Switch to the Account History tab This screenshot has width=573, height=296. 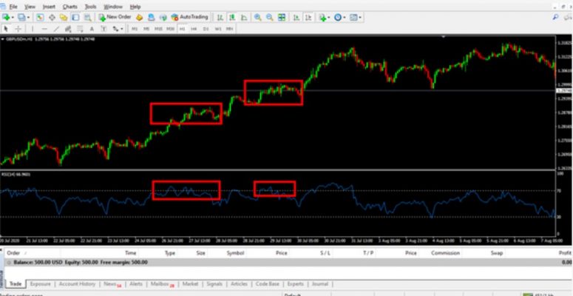pyautogui.click(x=77, y=283)
